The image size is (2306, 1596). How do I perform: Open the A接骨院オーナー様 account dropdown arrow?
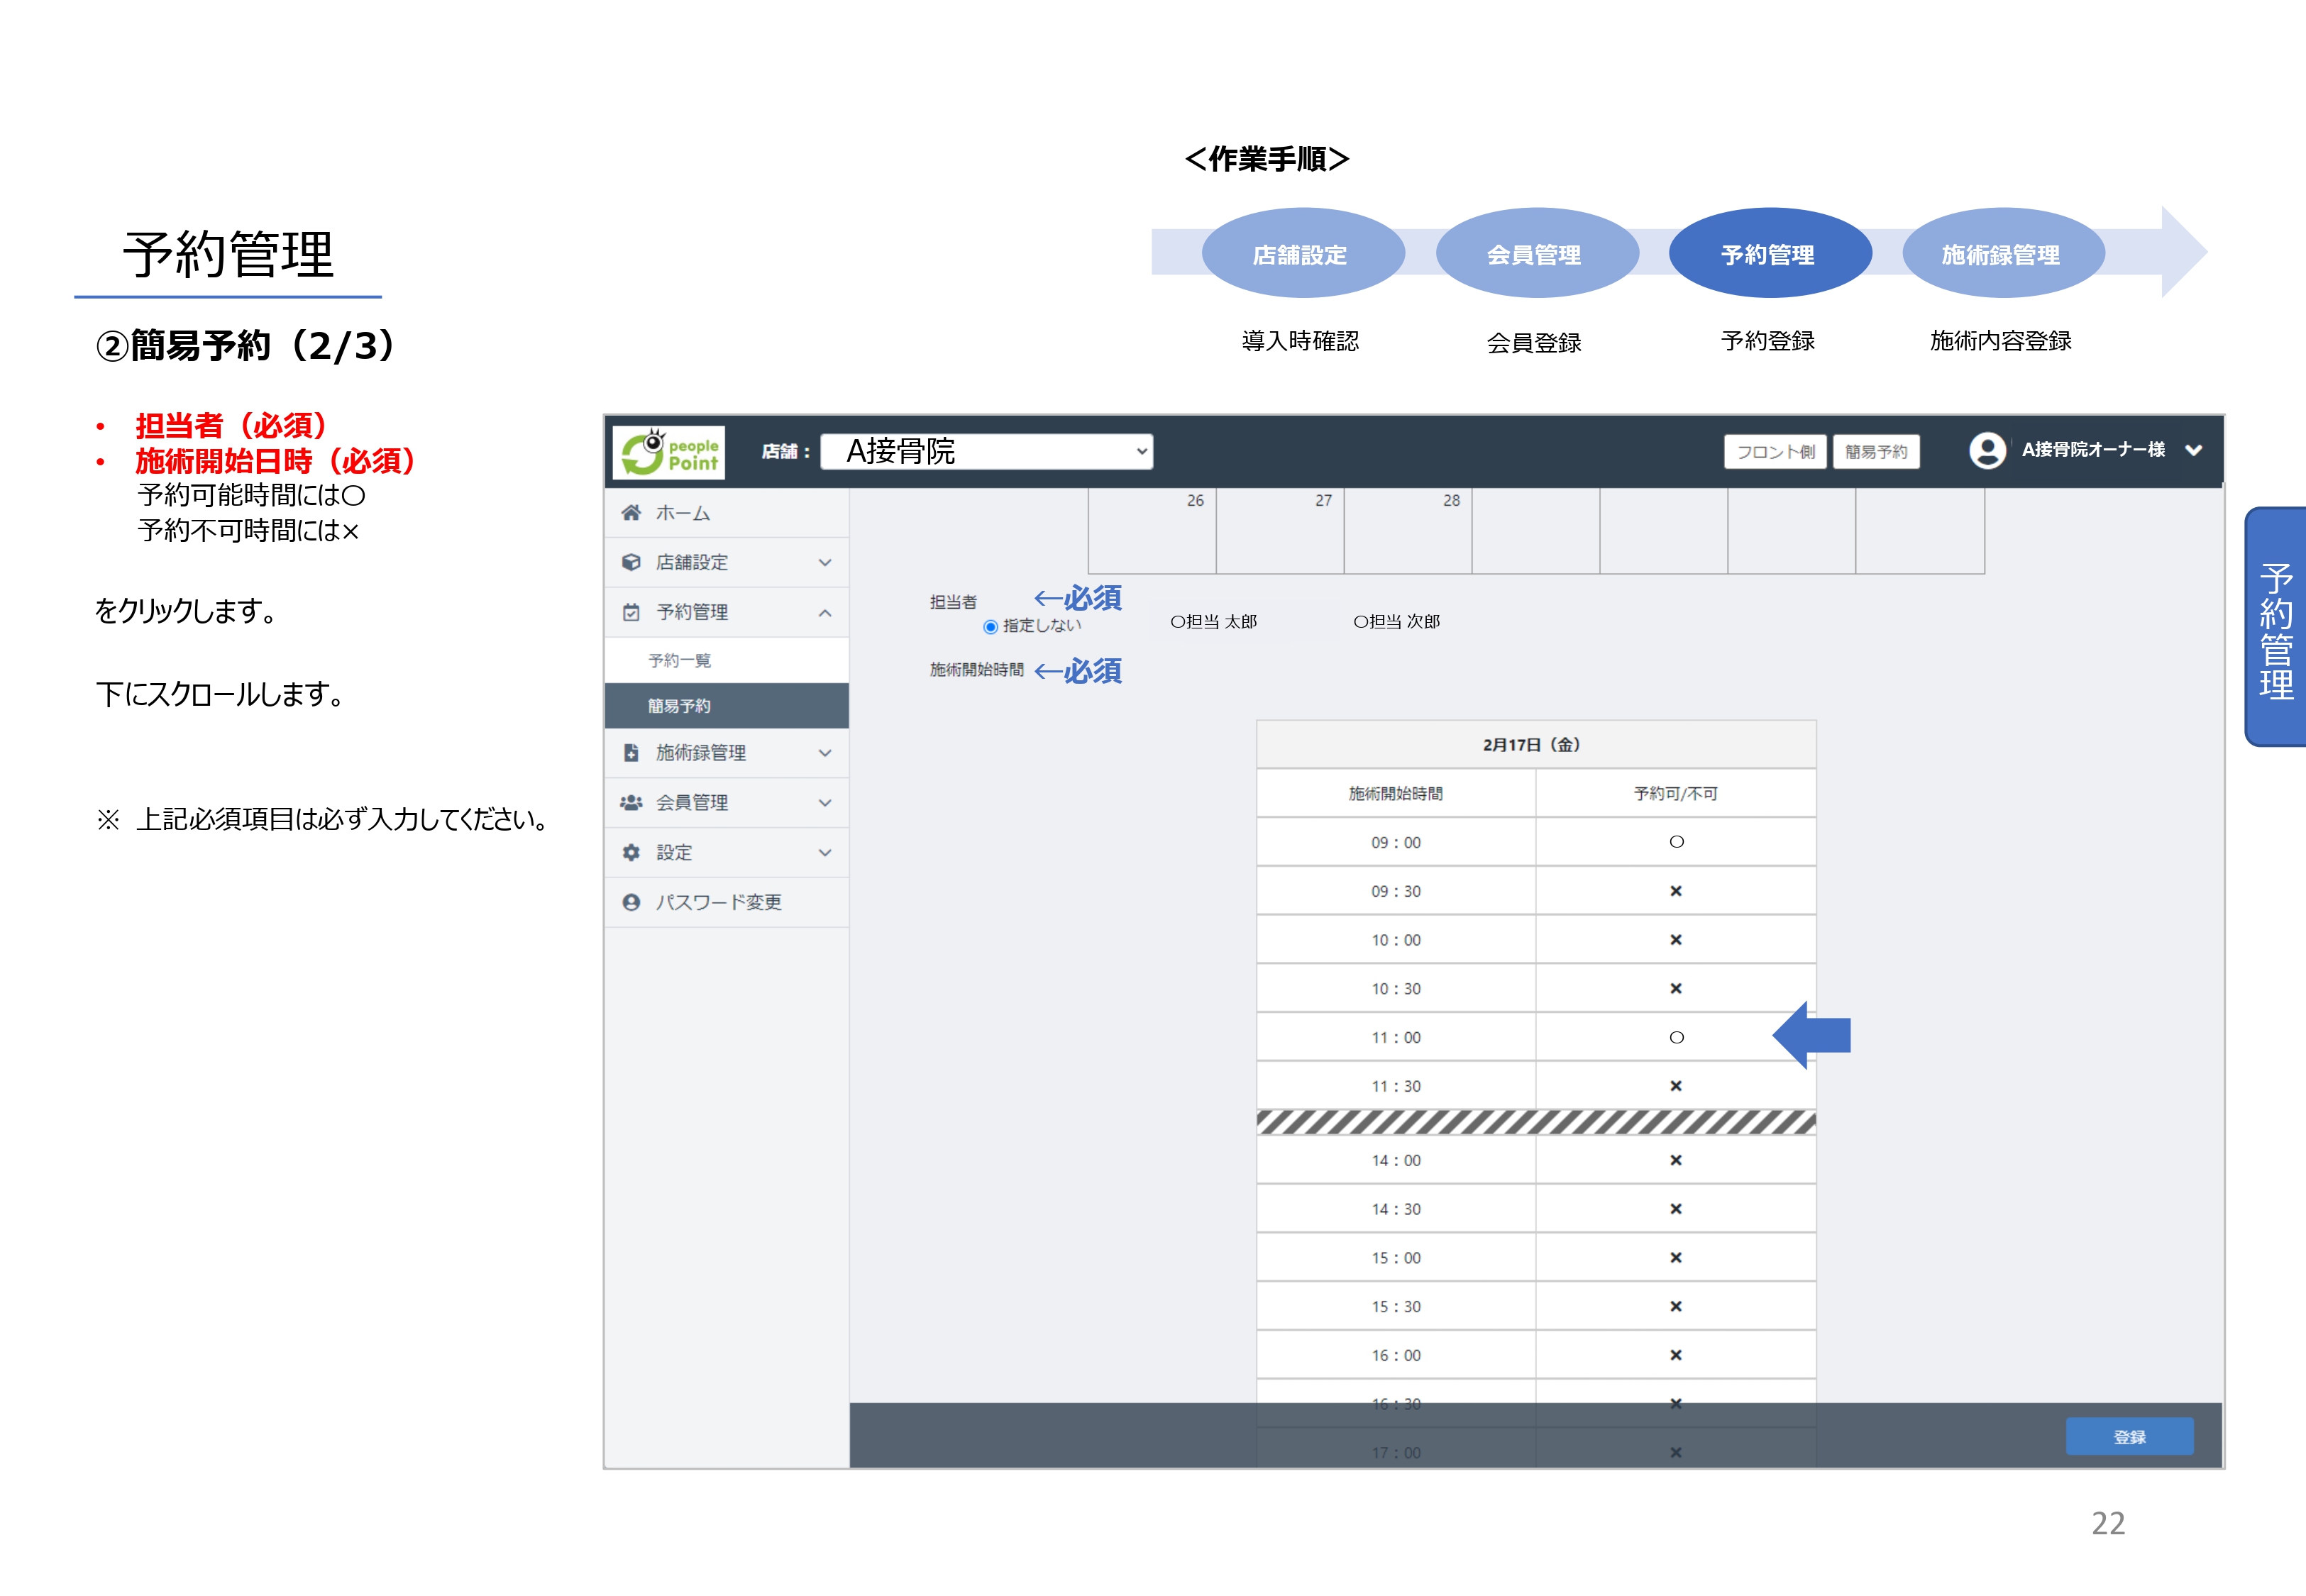2193,451
